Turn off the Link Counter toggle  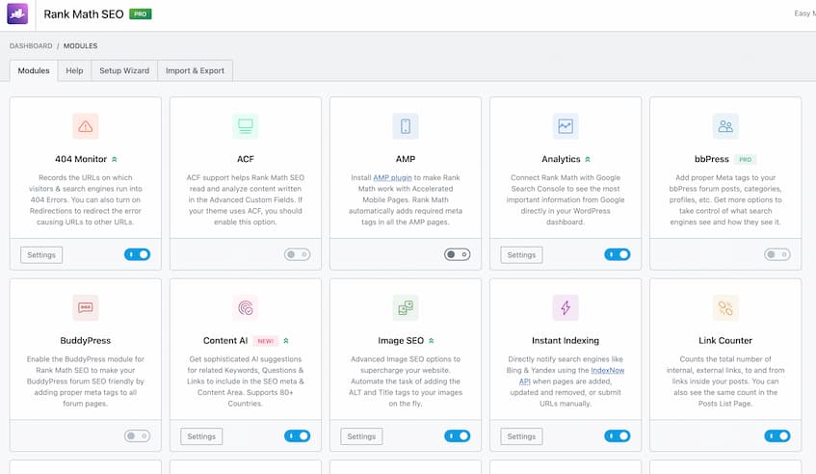tap(777, 436)
